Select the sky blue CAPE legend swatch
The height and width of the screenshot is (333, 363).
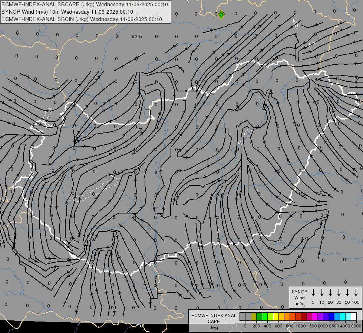337,316
